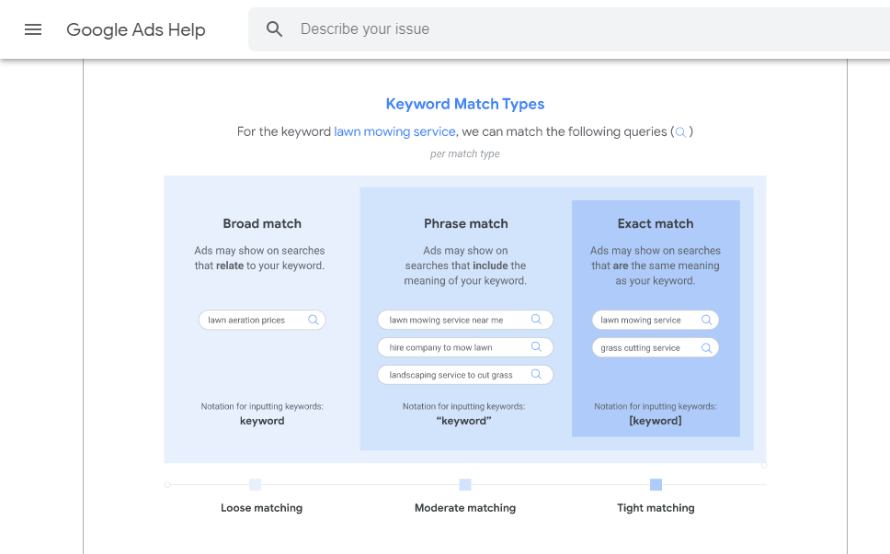Open the hamburger main menu
Screen dimensions: 890x554
(x=33, y=29)
